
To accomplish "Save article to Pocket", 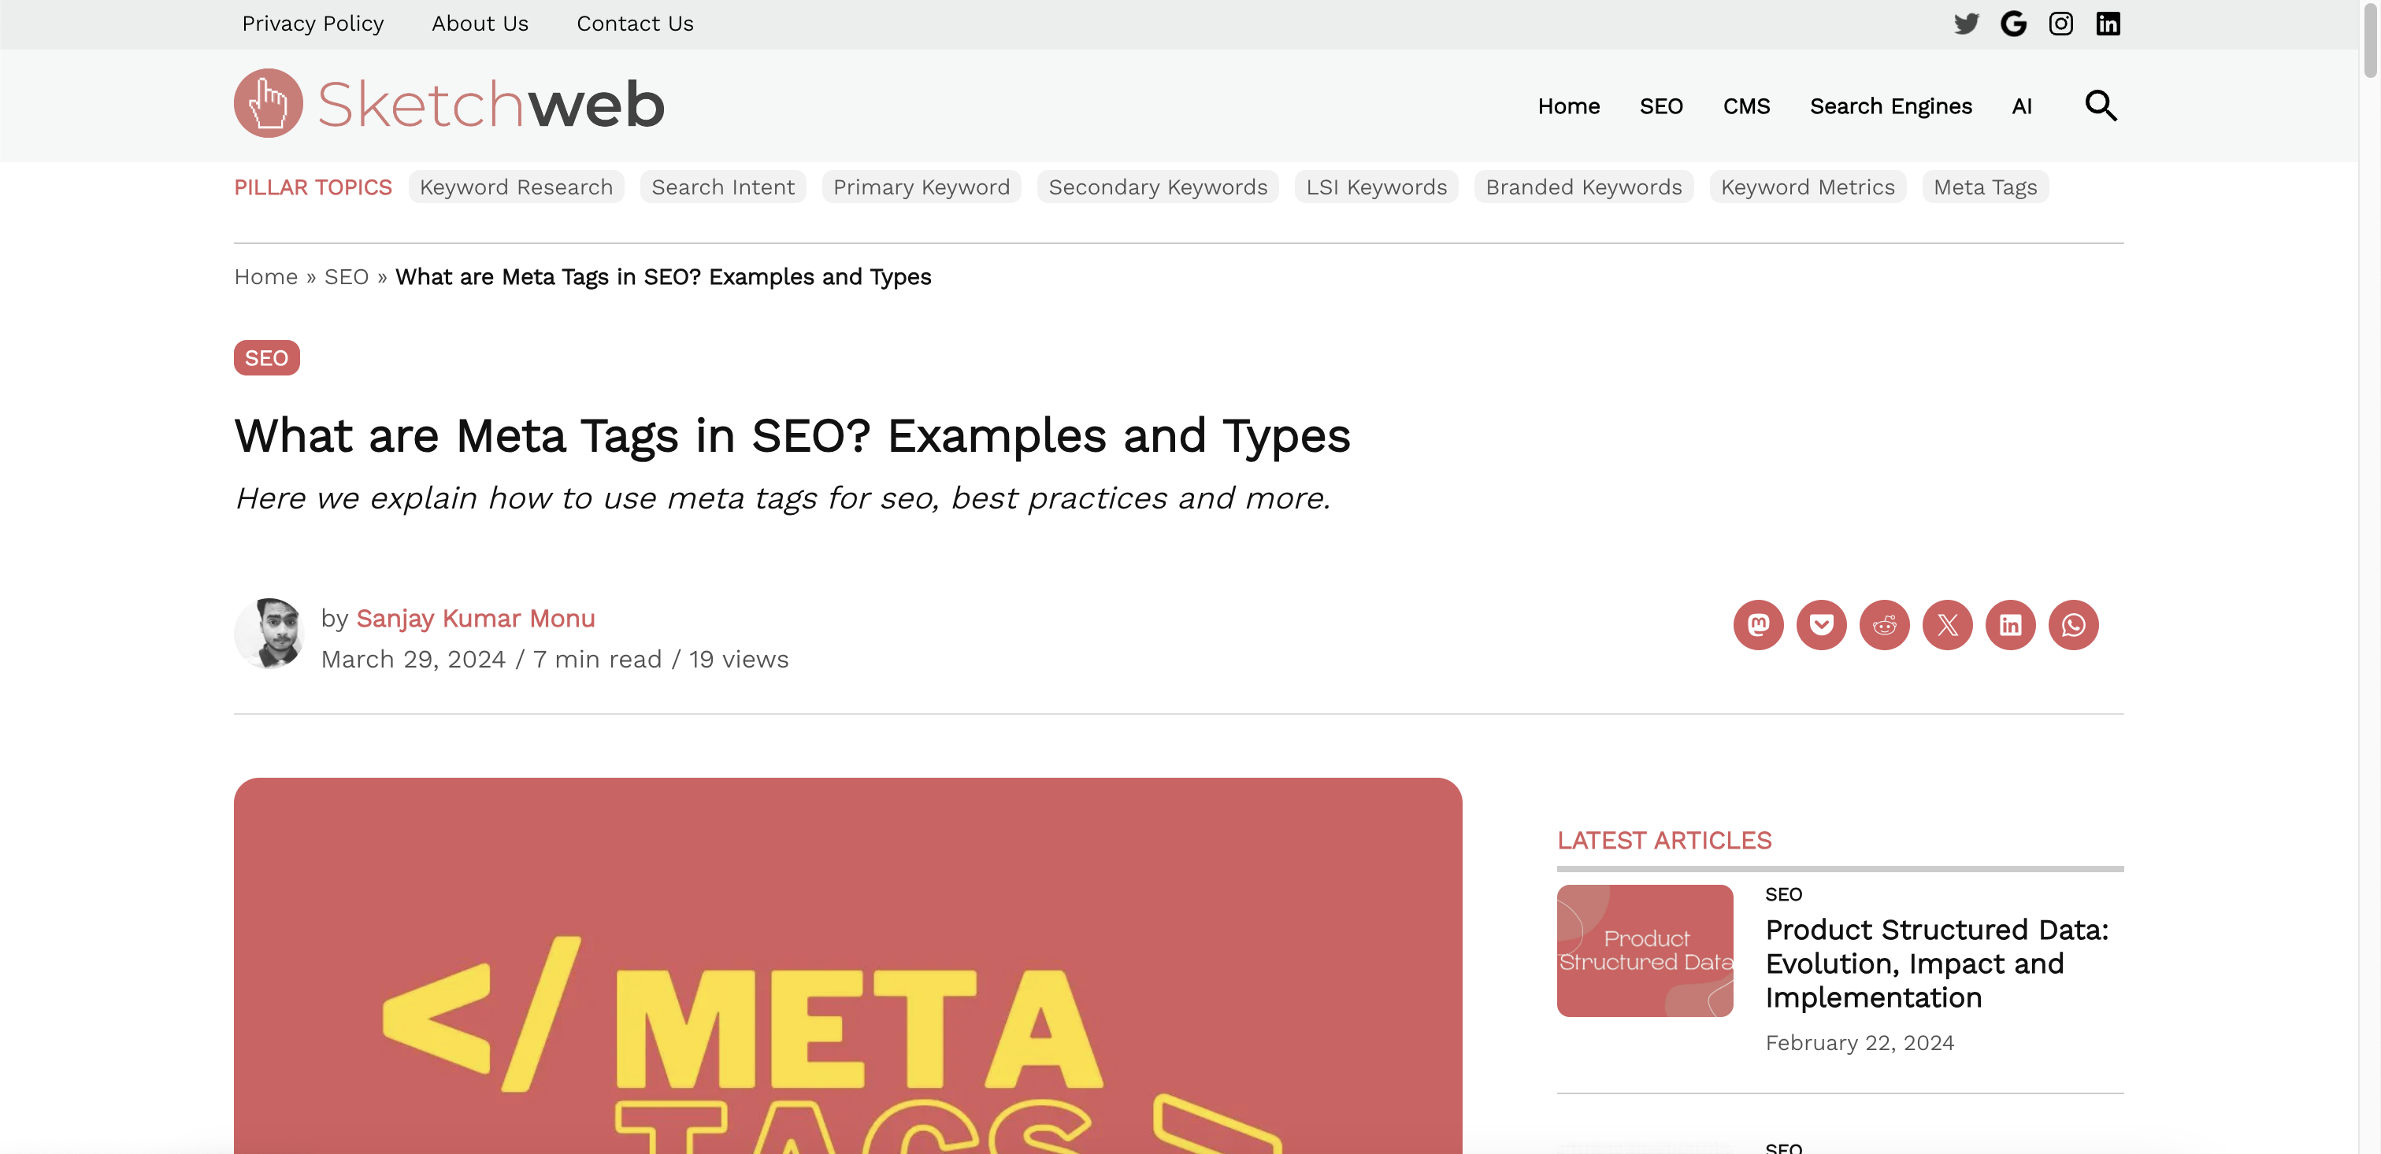I will click(x=1821, y=624).
